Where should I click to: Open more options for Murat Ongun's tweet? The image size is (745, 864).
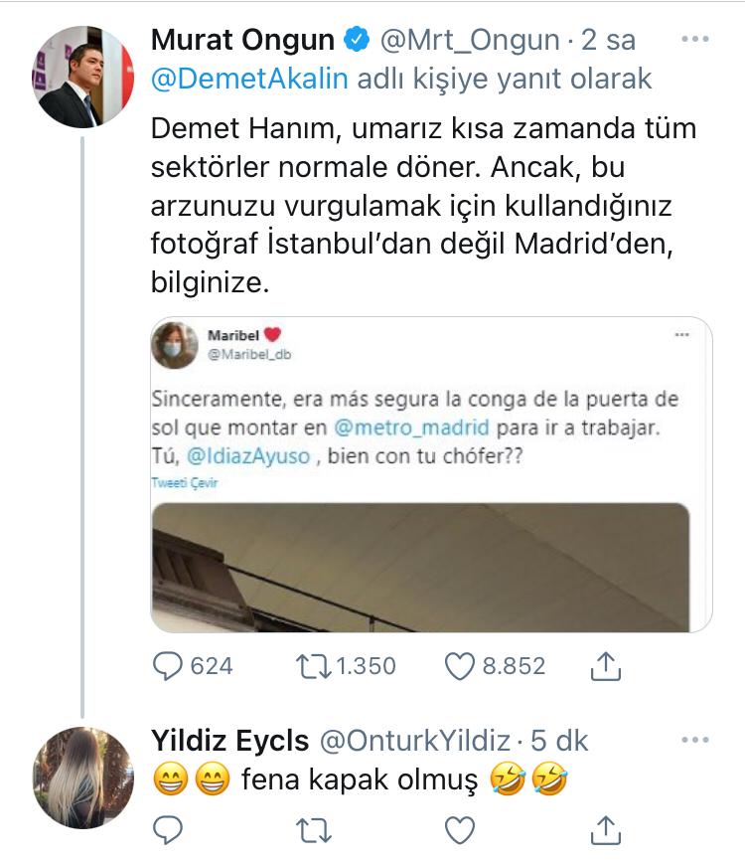pos(695,39)
